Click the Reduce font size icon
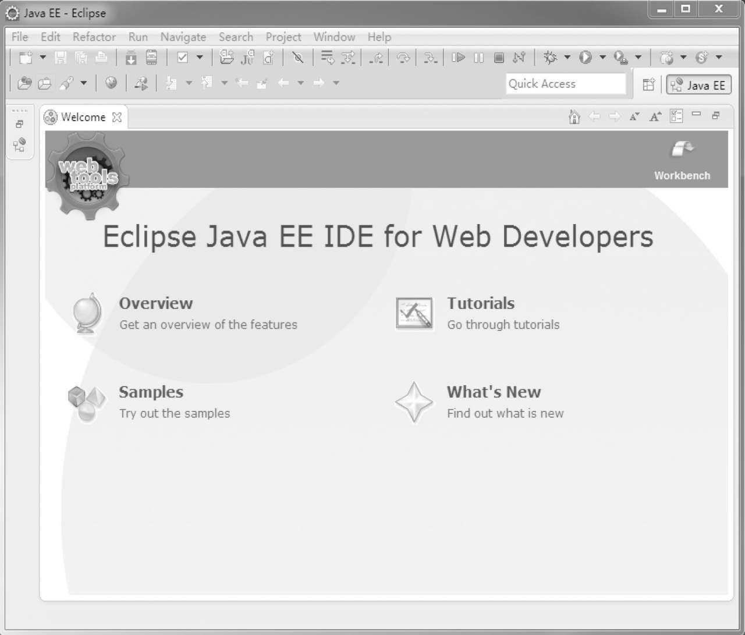The height and width of the screenshot is (635, 745). pyautogui.click(x=634, y=116)
